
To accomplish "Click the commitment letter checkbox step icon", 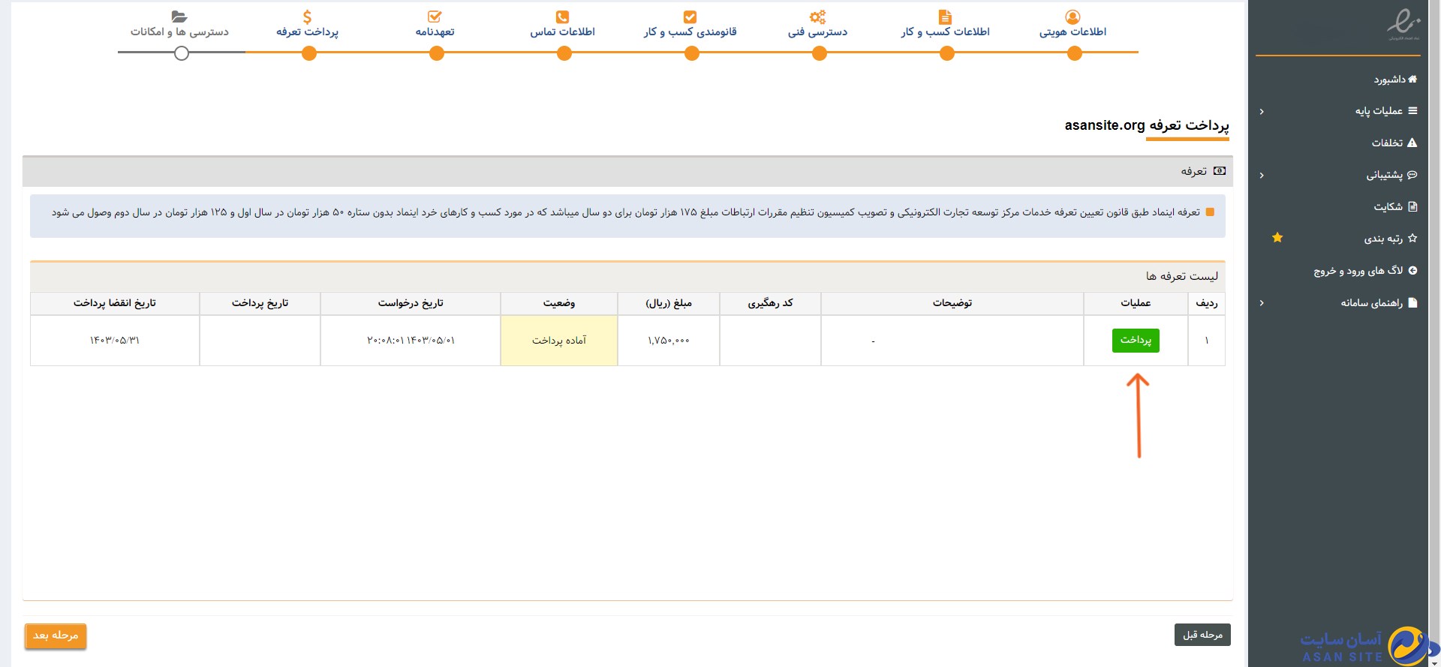I will coord(435,17).
